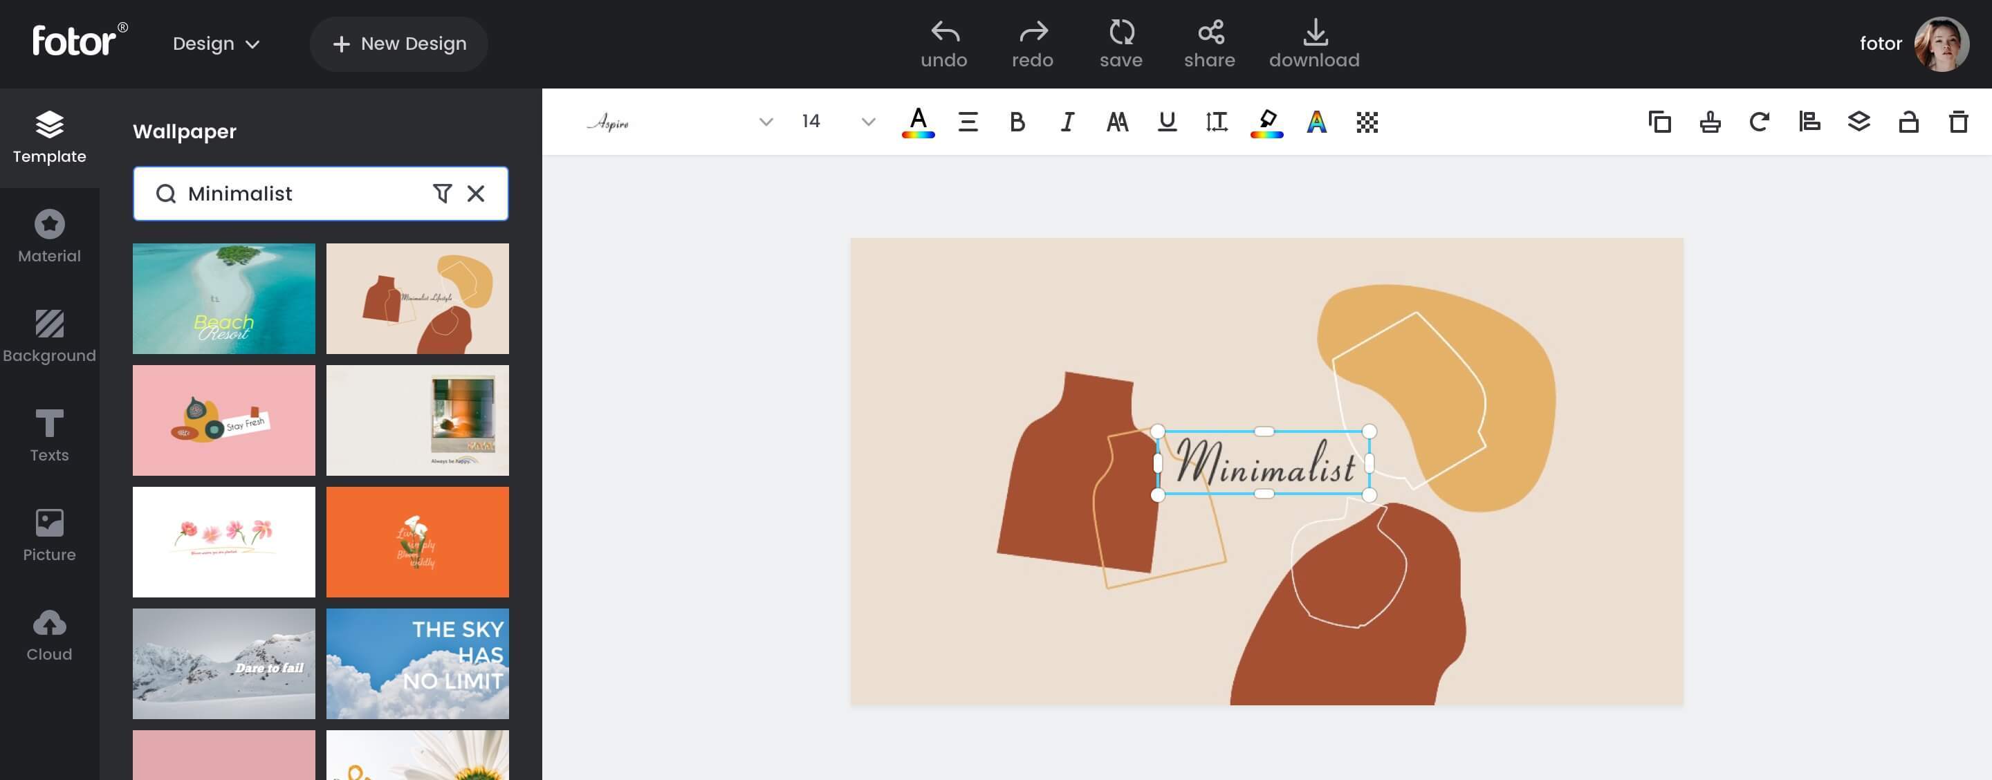Share the design
Viewport: 1992px width, 780px height.
click(x=1210, y=44)
